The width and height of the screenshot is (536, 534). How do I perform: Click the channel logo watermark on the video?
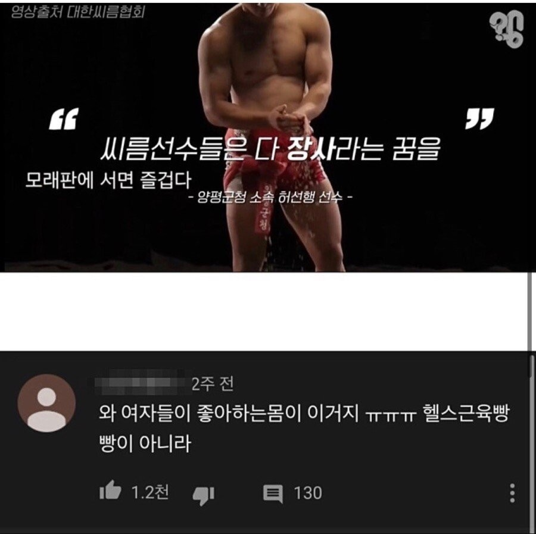pyautogui.click(x=507, y=29)
